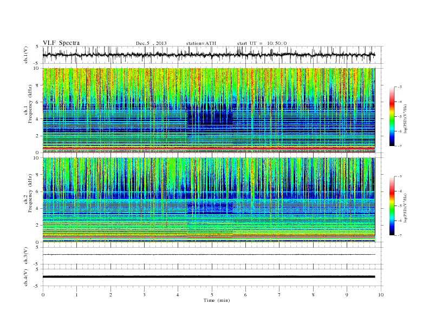Click the ch.2 log(PSD) colorbar label
The image size is (429, 331).
(x=405, y=208)
